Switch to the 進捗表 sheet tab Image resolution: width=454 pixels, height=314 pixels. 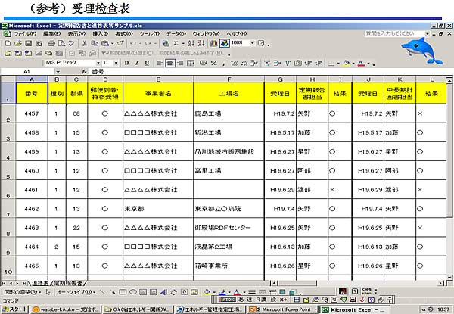(x=40, y=283)
